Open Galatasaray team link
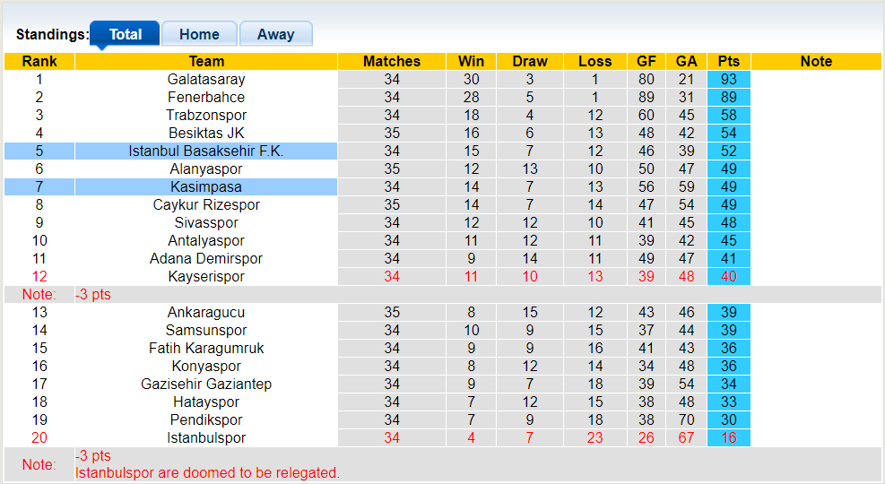The image size is (885, 484). click(x=206, y=79)
